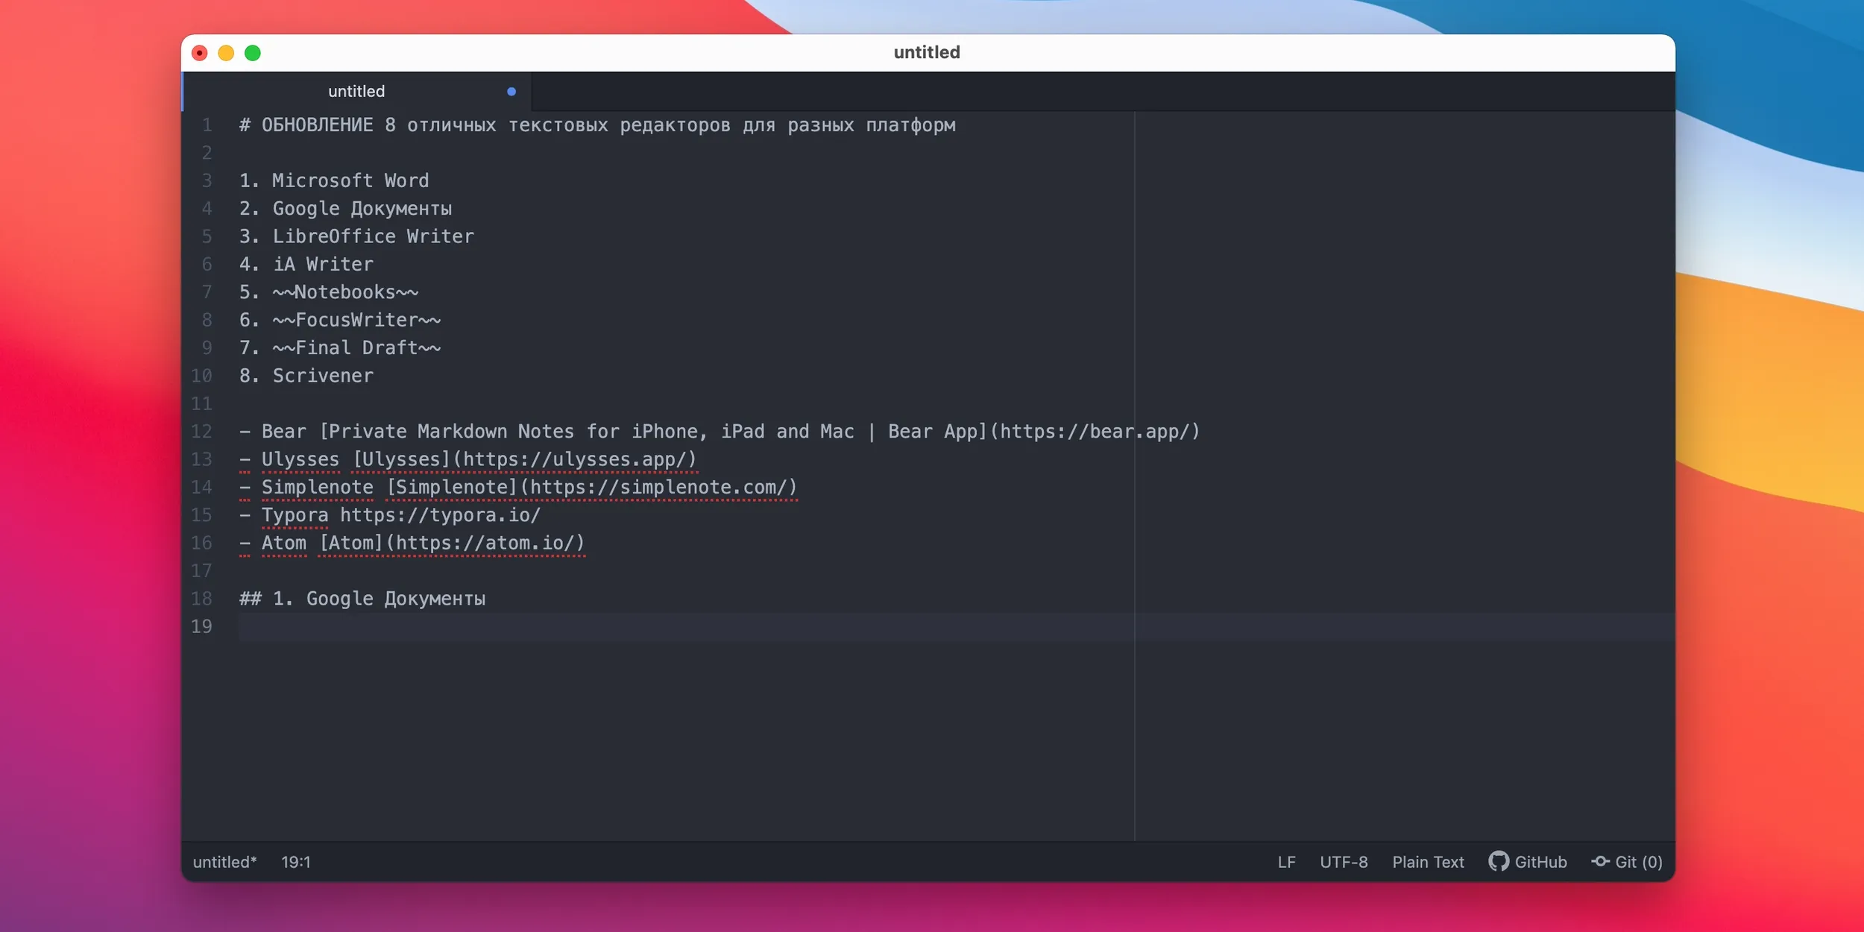Open the GitHub panel from status bar
1864x932 pixels.
tap(1528, 862)
